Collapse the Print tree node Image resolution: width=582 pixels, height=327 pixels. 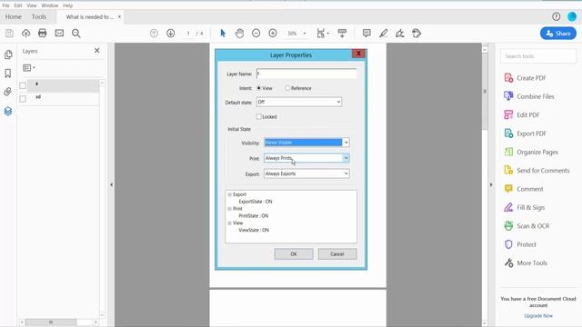229,209
